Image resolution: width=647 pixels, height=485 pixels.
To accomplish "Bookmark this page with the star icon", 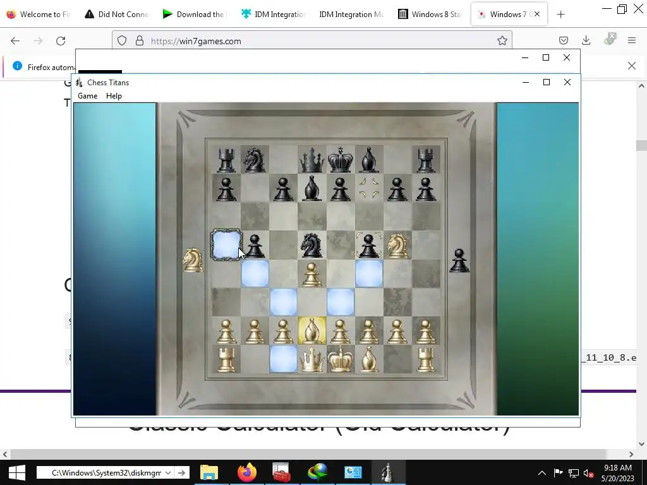I will [x=502, y=41].
